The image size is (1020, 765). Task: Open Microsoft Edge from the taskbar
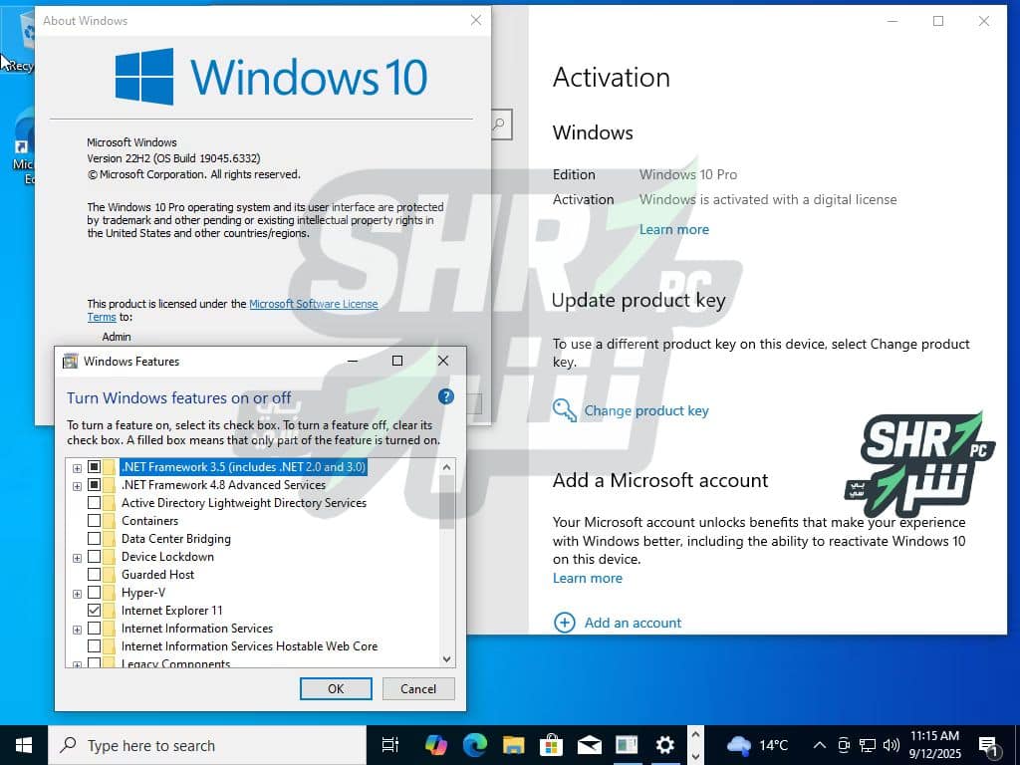(x=475, y=745)
